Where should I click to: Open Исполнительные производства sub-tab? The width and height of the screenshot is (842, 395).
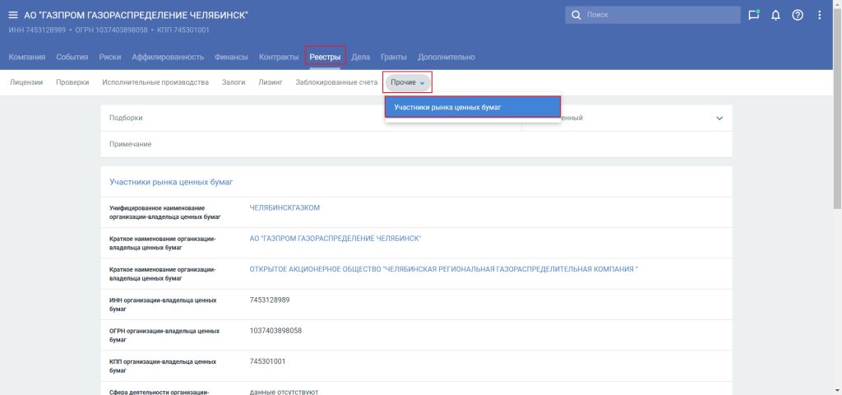155,82
